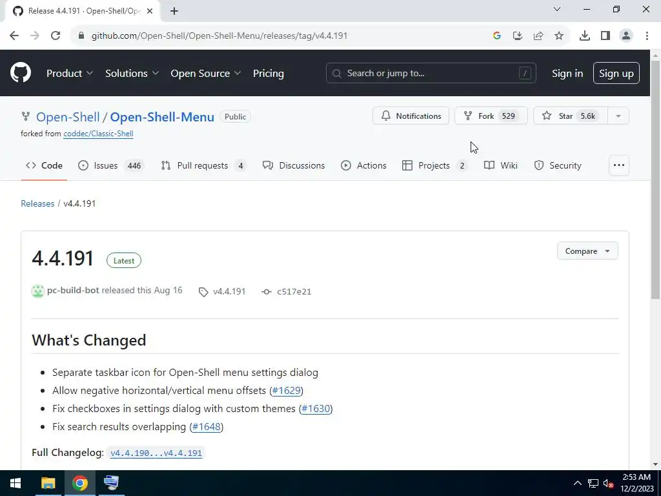Click the page vertical scrollbar thumb

656,180
